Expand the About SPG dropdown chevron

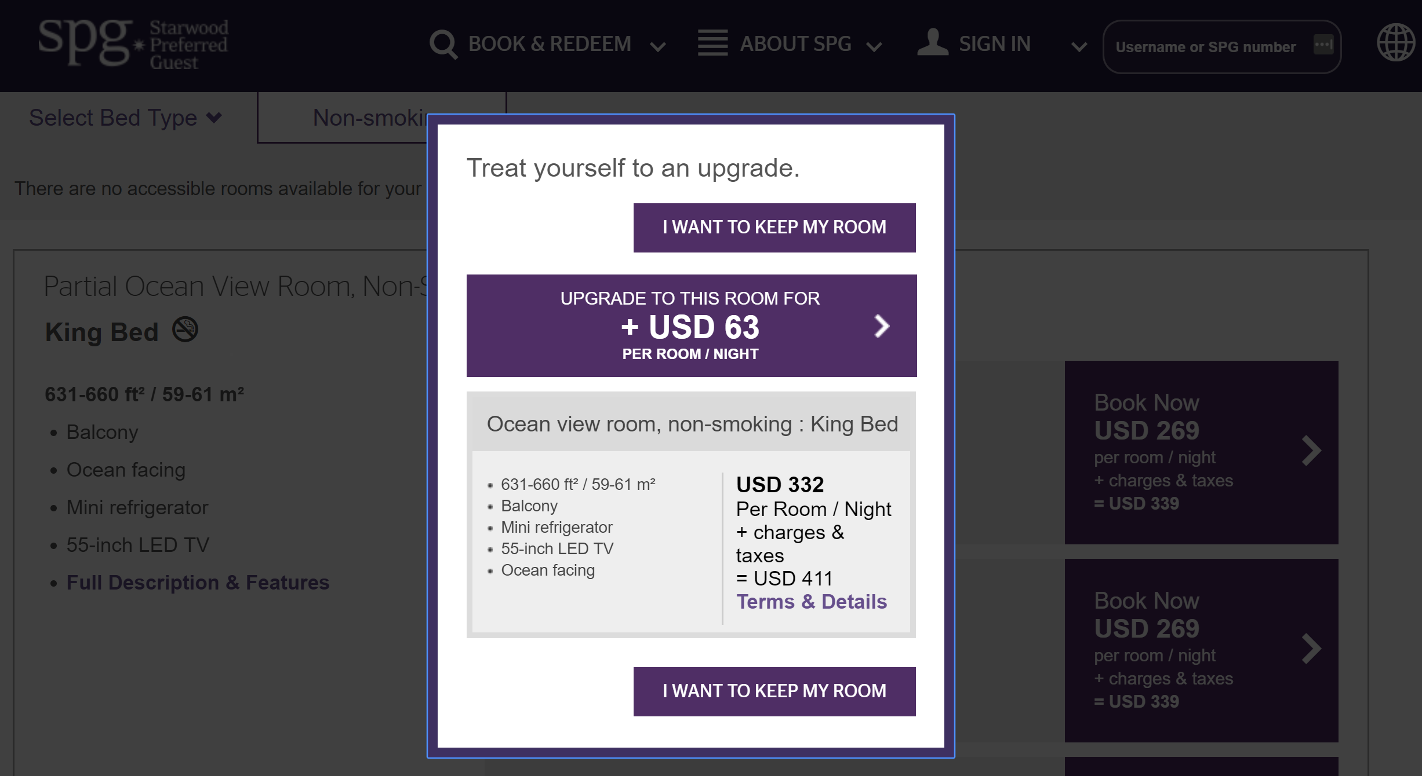874,46
